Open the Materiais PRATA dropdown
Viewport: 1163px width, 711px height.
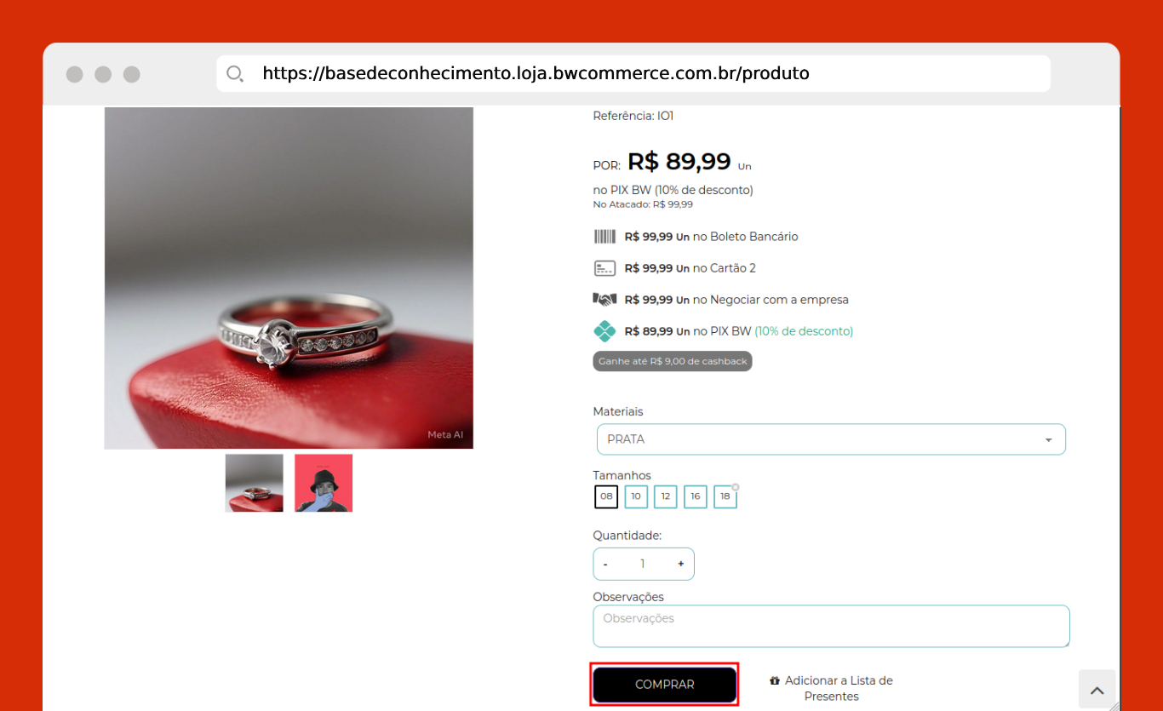(831, 439)
